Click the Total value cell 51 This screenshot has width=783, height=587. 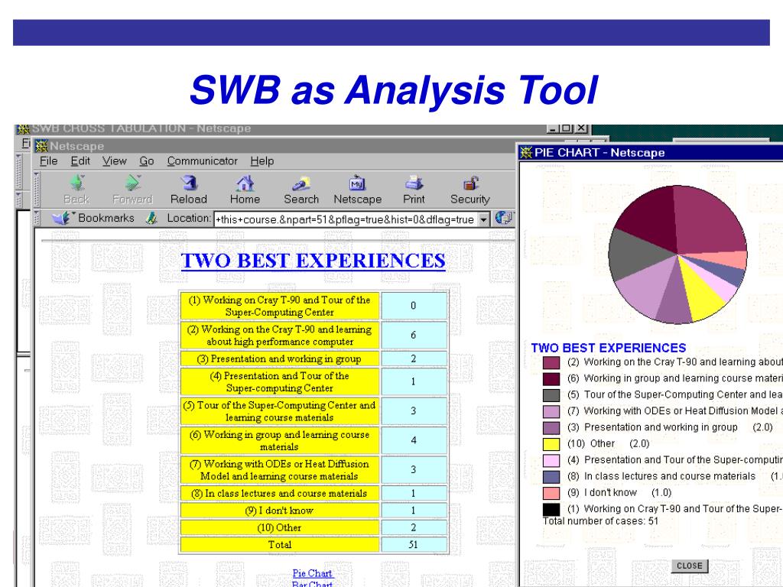pos(414,544)
